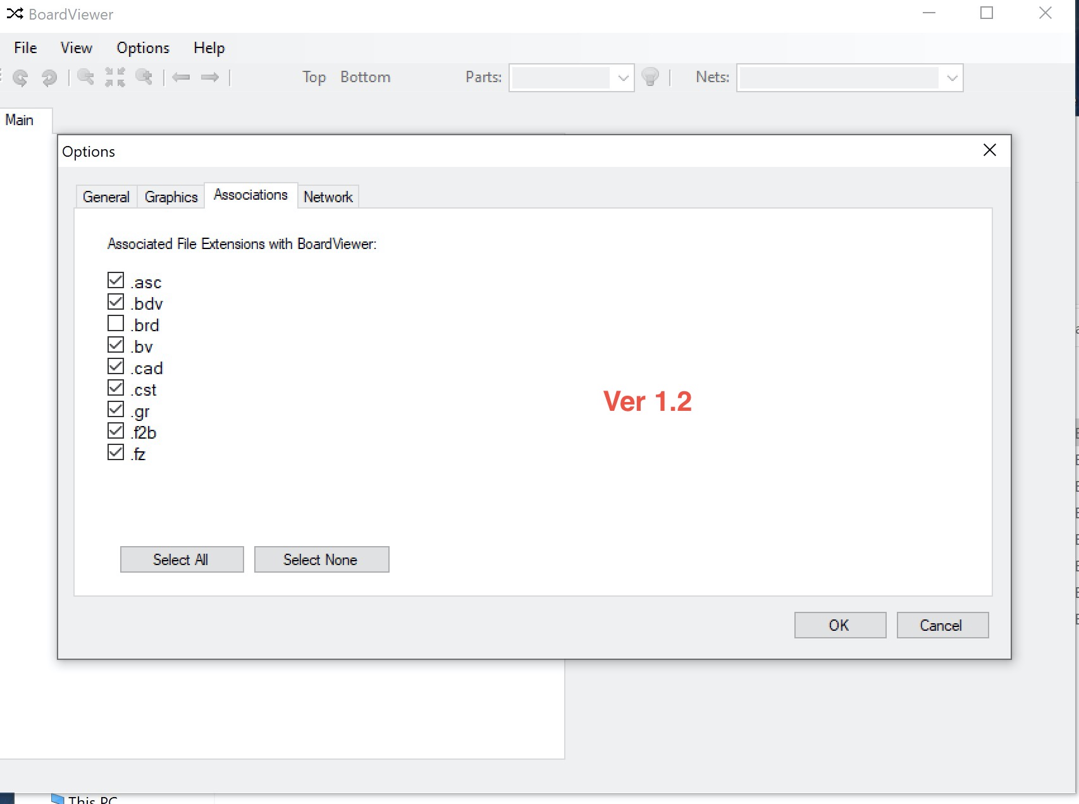Open the Options menu
Image resolution: width=1079 pixels, height=804 pixels.
pos(143,48)
